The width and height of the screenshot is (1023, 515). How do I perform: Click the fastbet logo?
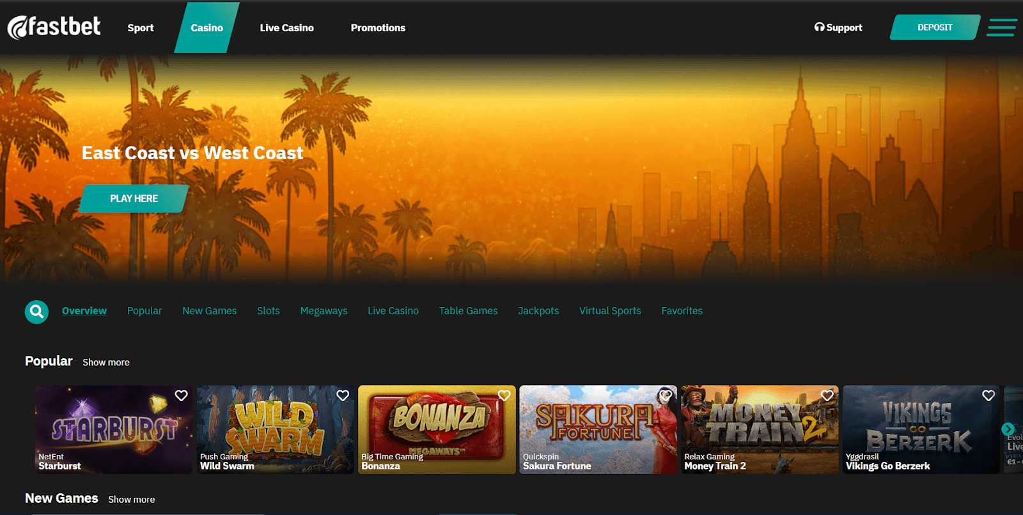tap(54, 27)
